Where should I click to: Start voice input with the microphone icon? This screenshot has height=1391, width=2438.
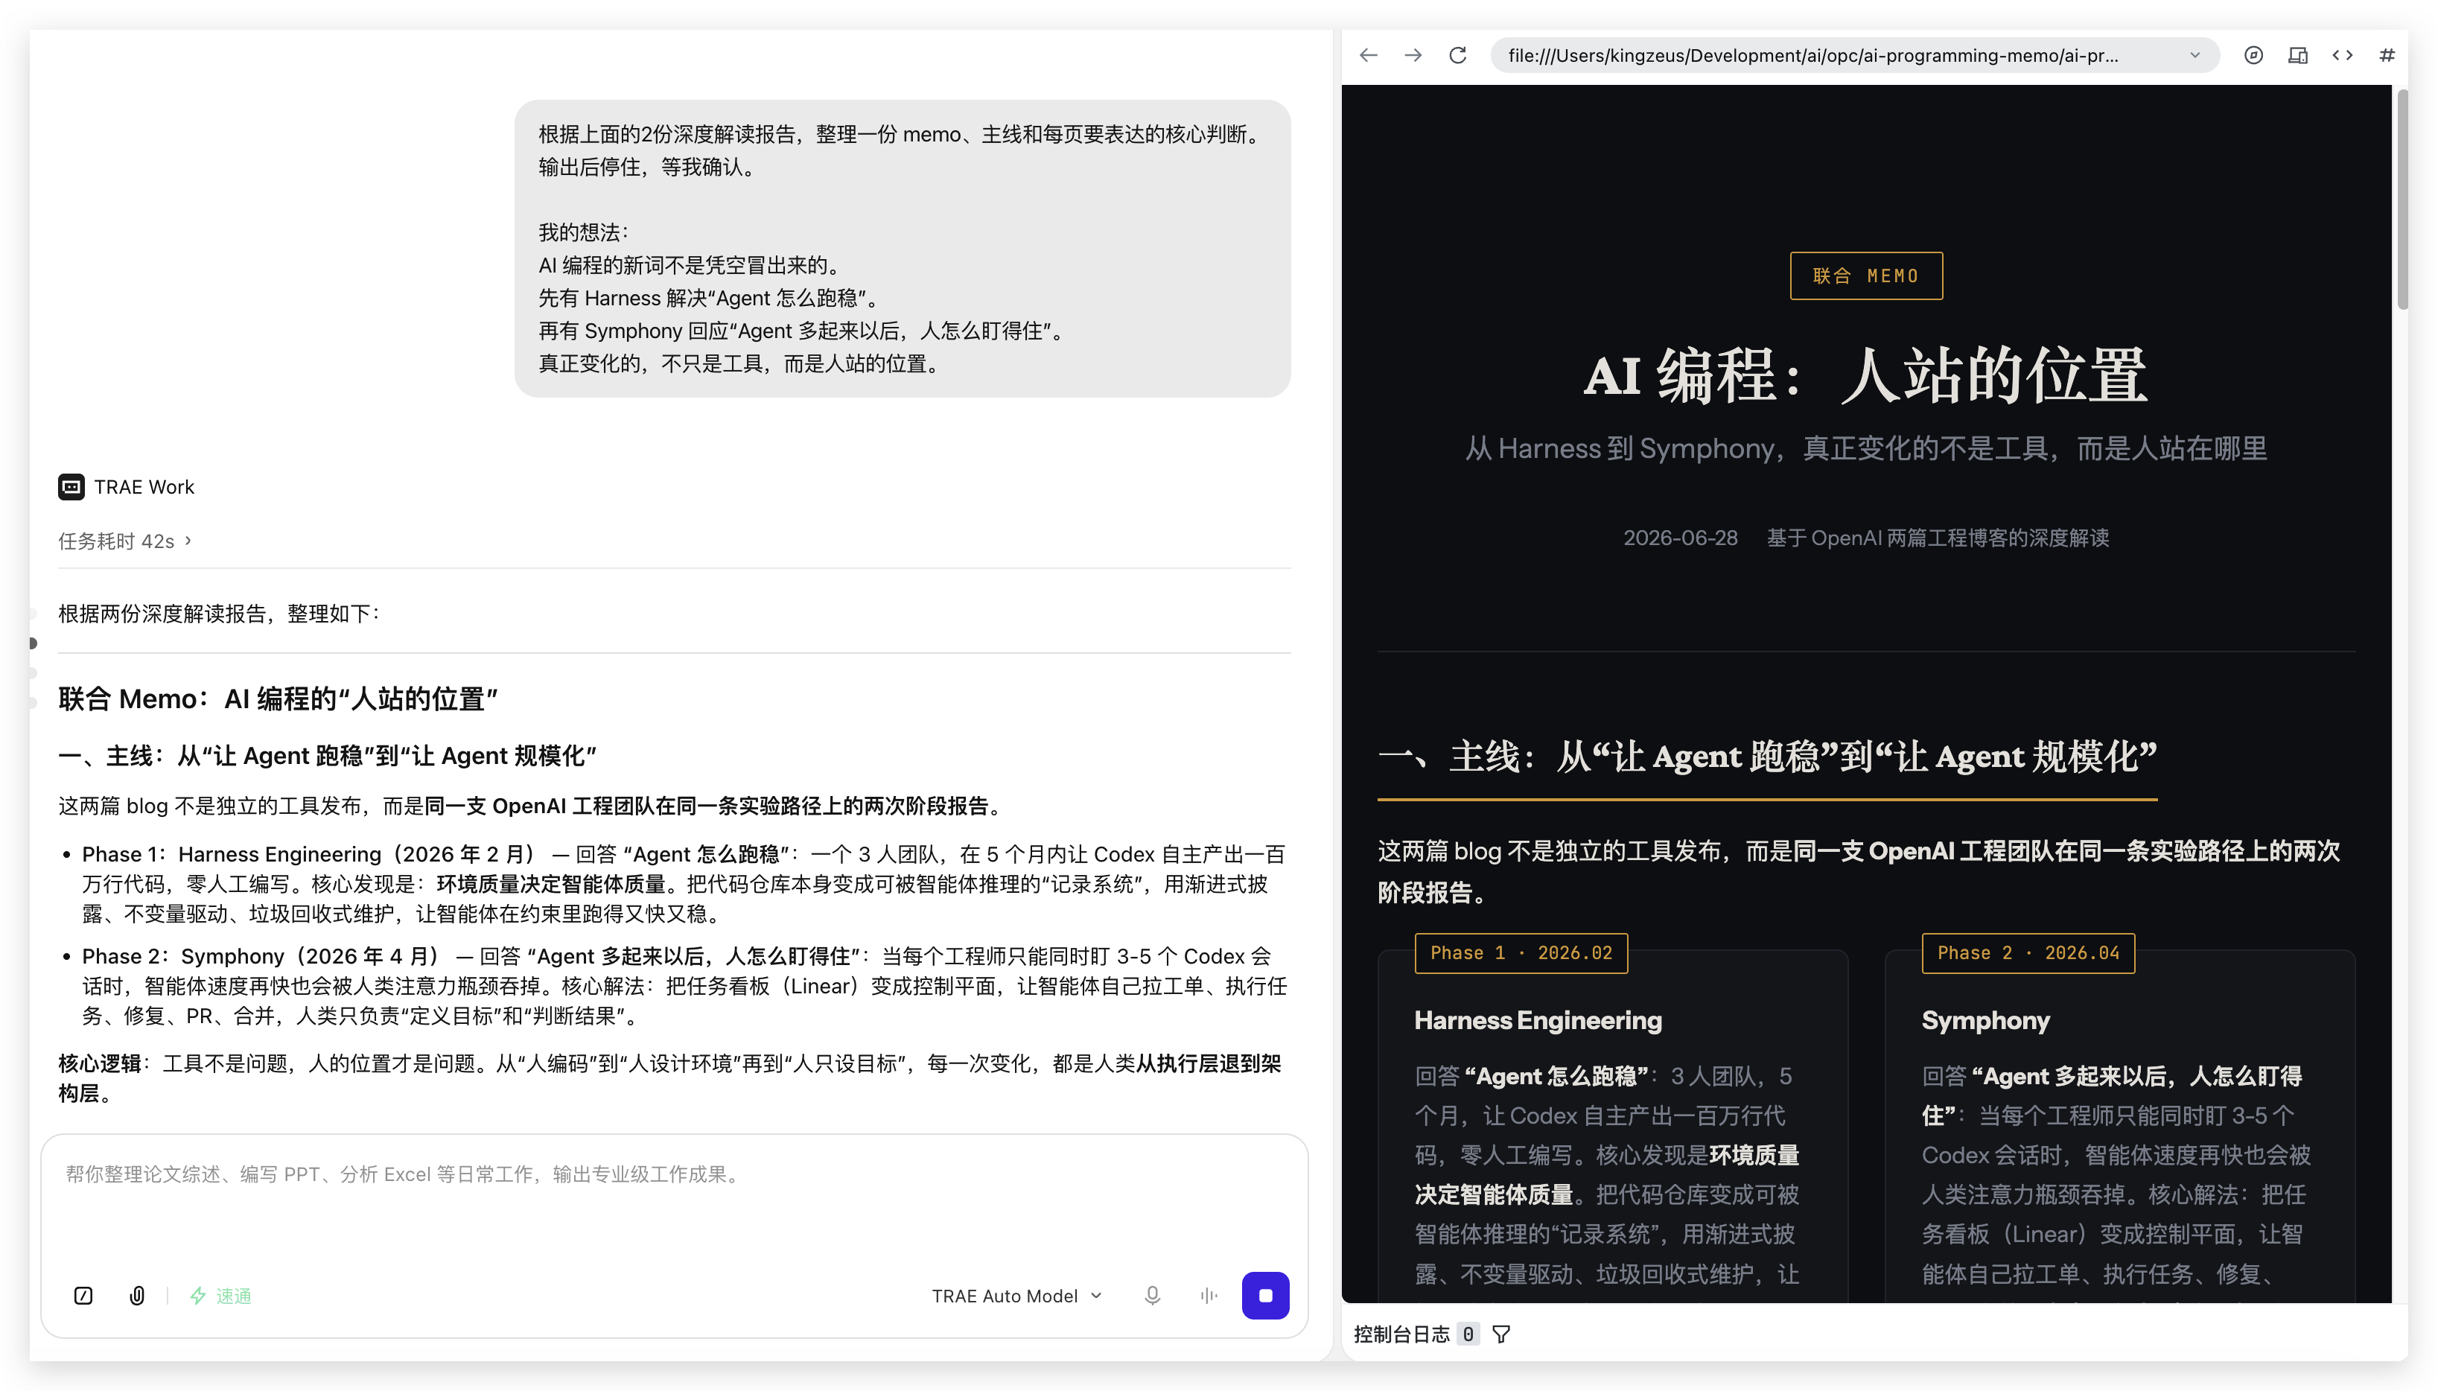pos(1152,1296)
